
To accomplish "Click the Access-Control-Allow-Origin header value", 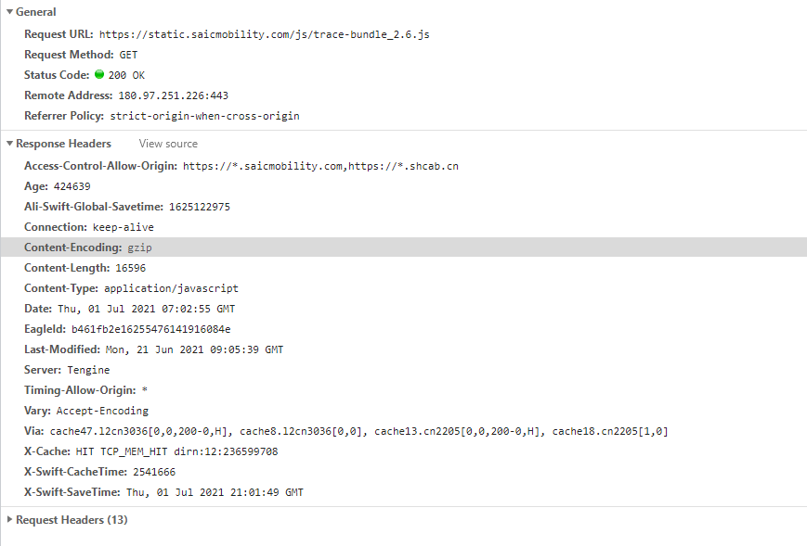I will [x=320, y=166].
